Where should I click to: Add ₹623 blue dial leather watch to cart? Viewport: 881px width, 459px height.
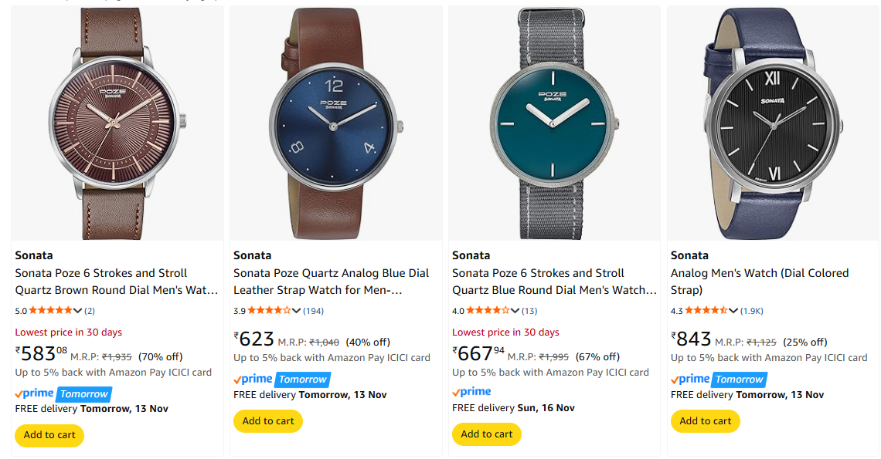pos(268,421)
